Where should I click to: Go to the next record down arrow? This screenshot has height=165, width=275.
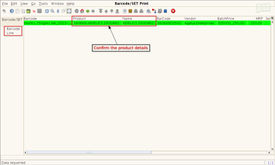tap(112, 11)
